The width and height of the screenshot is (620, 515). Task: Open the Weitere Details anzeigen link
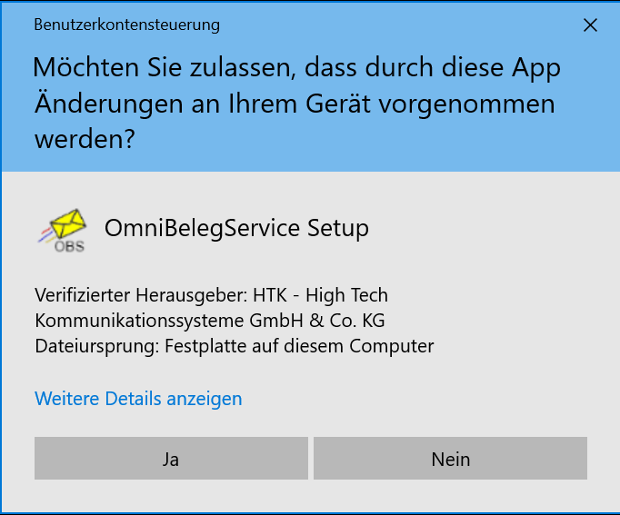138,399
